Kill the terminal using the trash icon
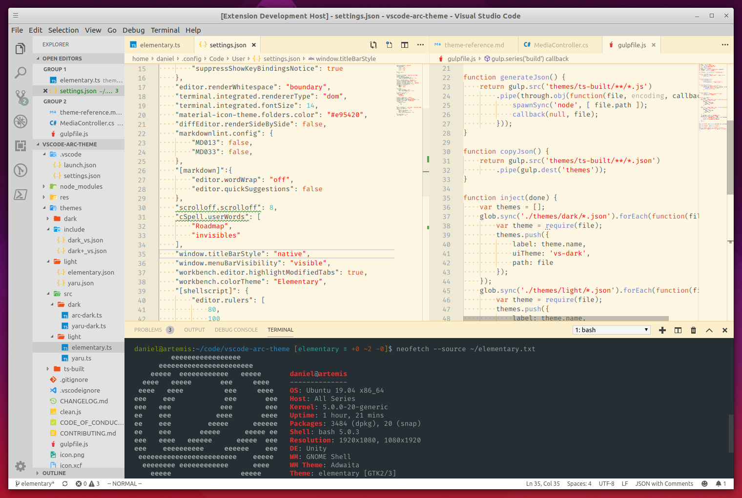 point(694,330)
